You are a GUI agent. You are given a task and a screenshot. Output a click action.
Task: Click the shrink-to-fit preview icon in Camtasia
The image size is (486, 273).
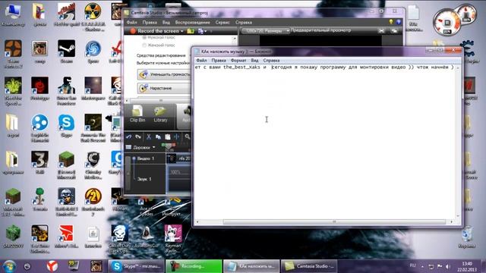click(381, 31)
